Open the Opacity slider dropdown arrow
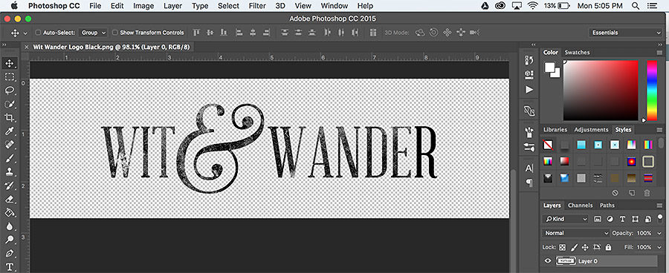This screenshot has height=273, width=669. point(659,234)
